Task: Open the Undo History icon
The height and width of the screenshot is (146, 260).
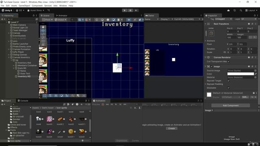Action: pos(234,10)
